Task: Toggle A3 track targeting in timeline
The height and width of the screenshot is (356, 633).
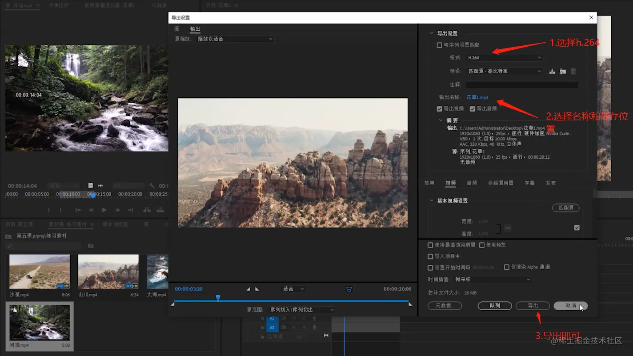Action: pos(272,328)
